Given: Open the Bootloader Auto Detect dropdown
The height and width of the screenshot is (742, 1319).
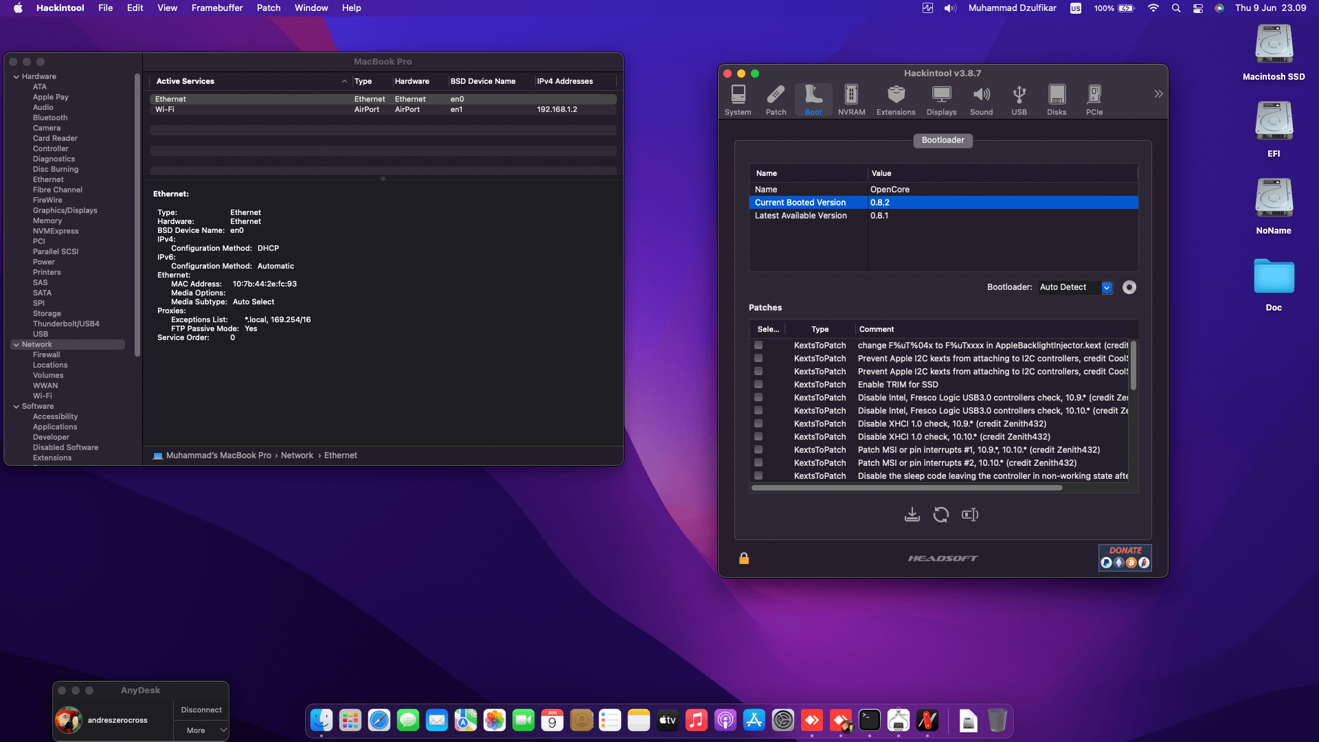Looking at the screenshot, I should 1107,287.
